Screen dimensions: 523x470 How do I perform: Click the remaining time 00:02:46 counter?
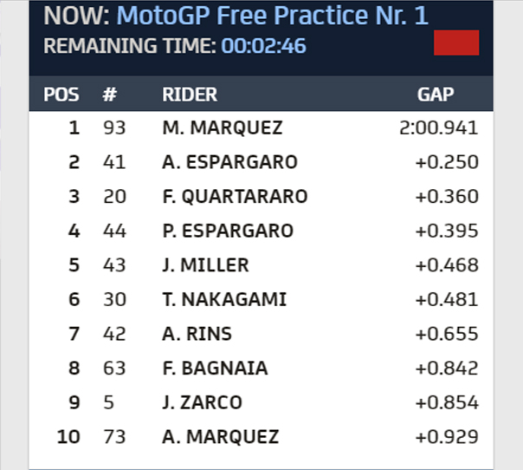(x=263, y=46)
